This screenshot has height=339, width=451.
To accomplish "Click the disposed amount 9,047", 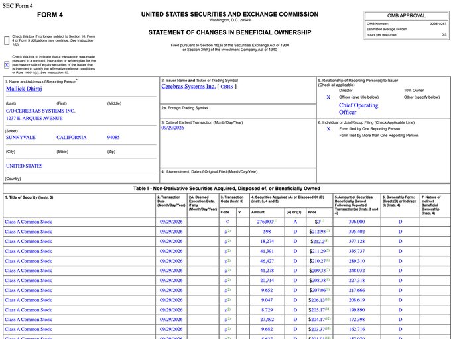I will [267, 300].
